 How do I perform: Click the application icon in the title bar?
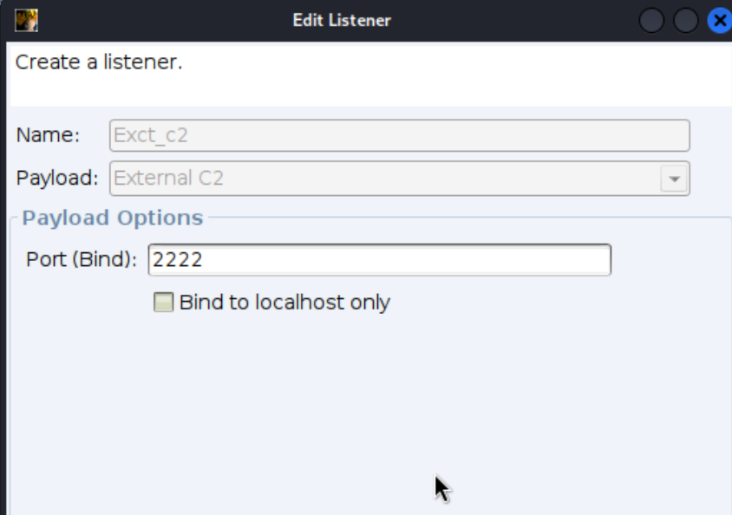[x=26, y=19]
